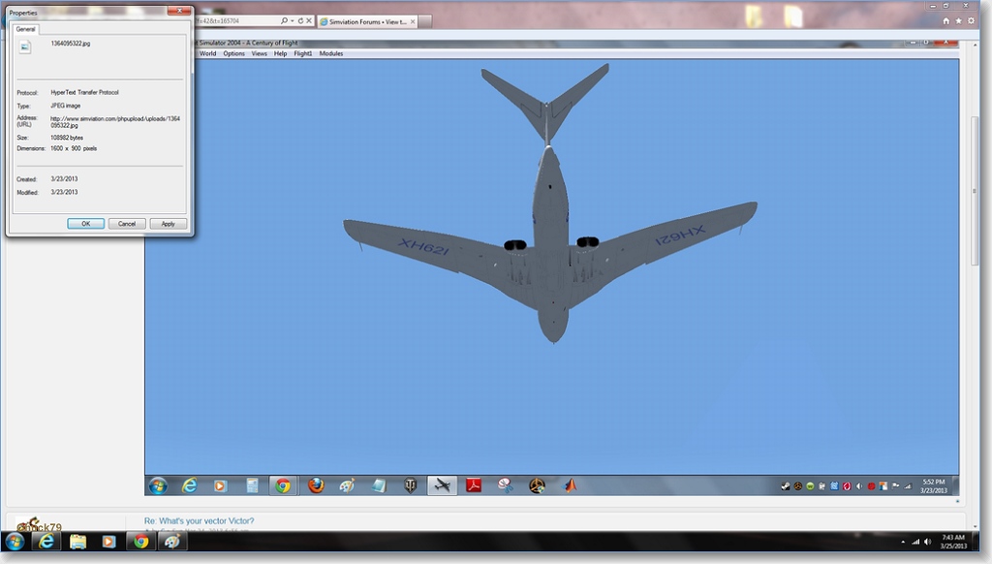
Task: Open the Flight1 menu in Flight Simulator screenshot
Action: click(x=303, y=54)
